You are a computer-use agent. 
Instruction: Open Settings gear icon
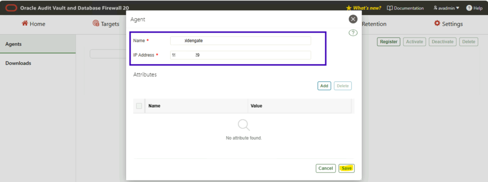(x=437, y=24)
